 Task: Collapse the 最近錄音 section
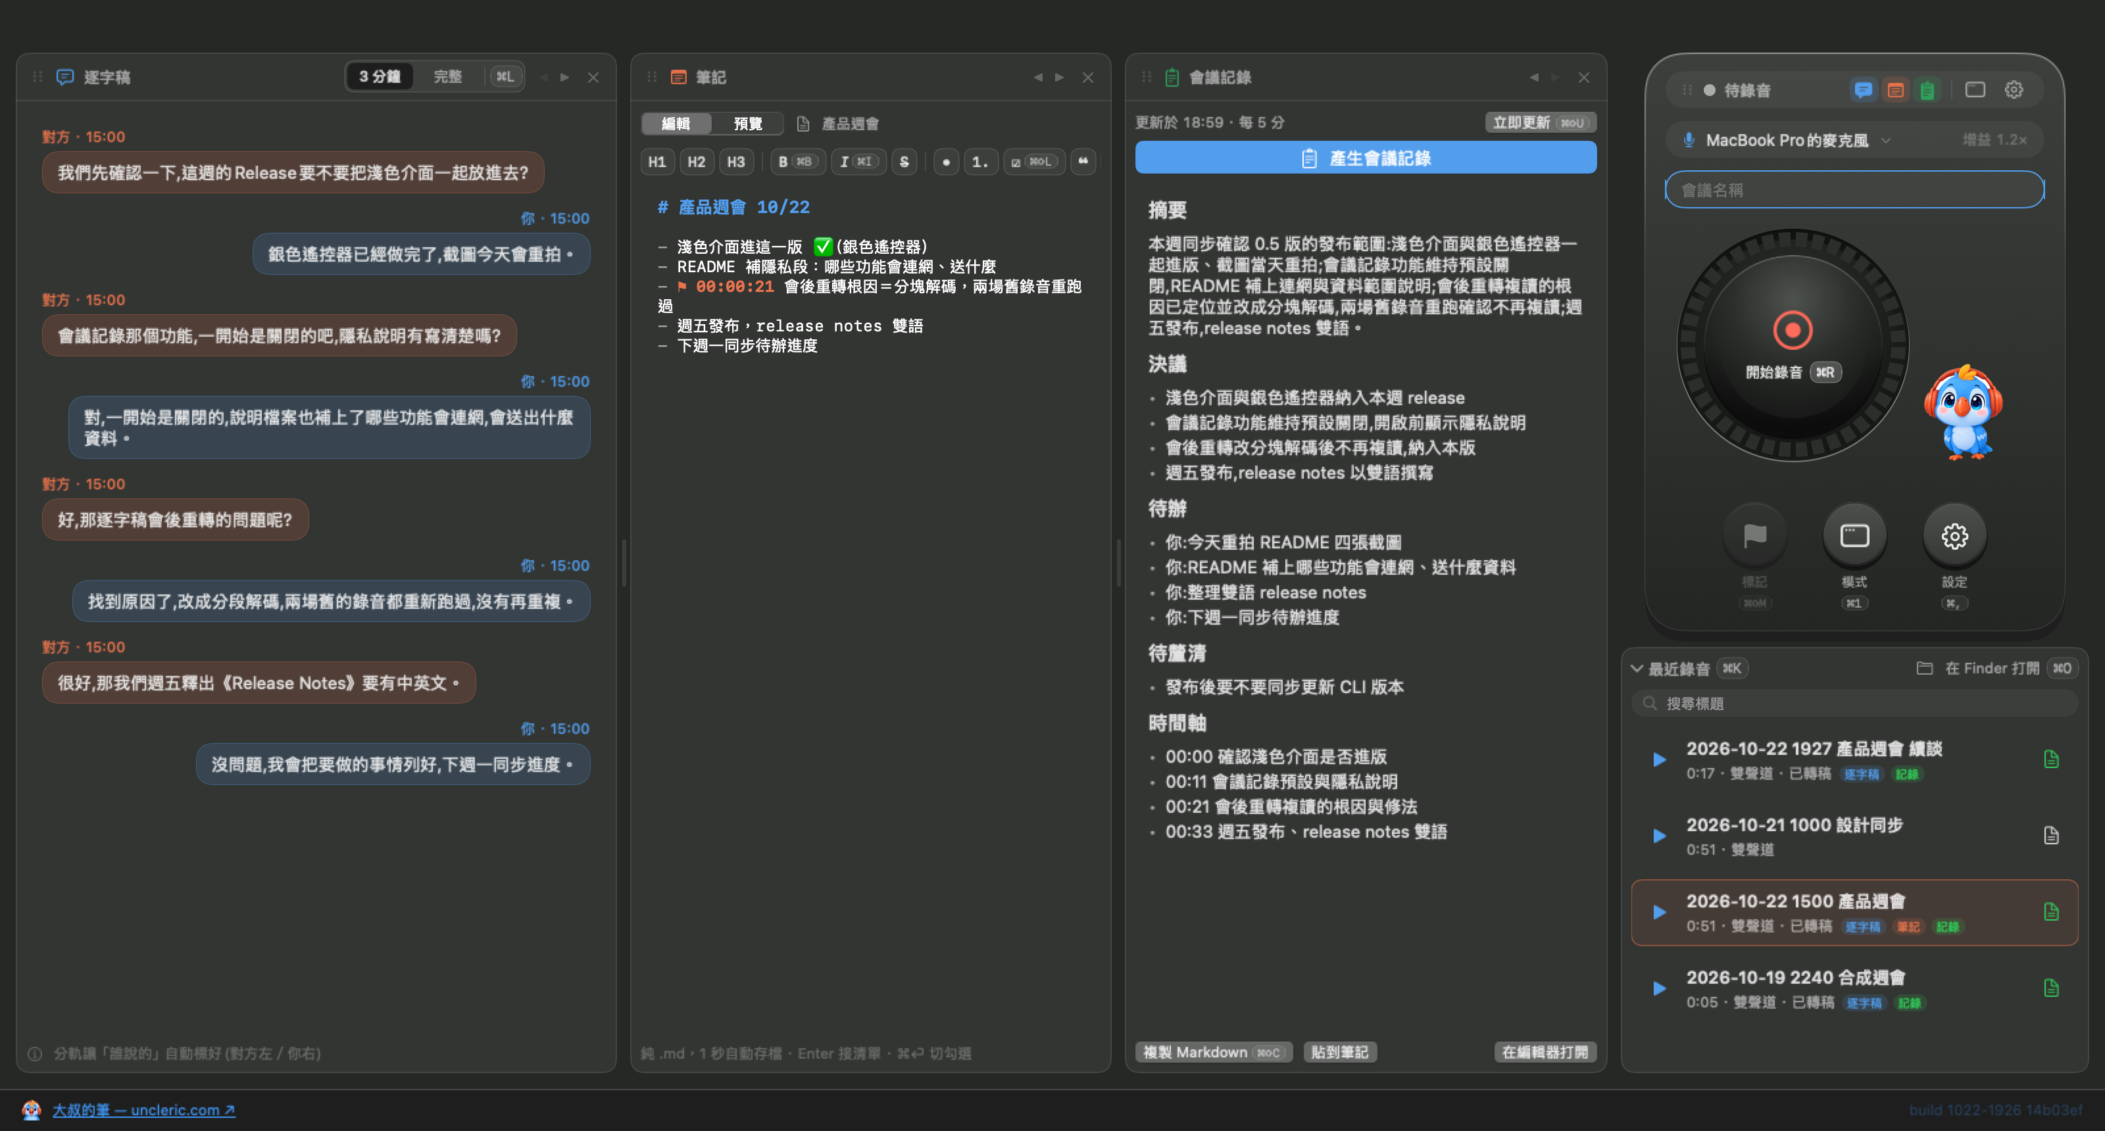click(1637, 669)
